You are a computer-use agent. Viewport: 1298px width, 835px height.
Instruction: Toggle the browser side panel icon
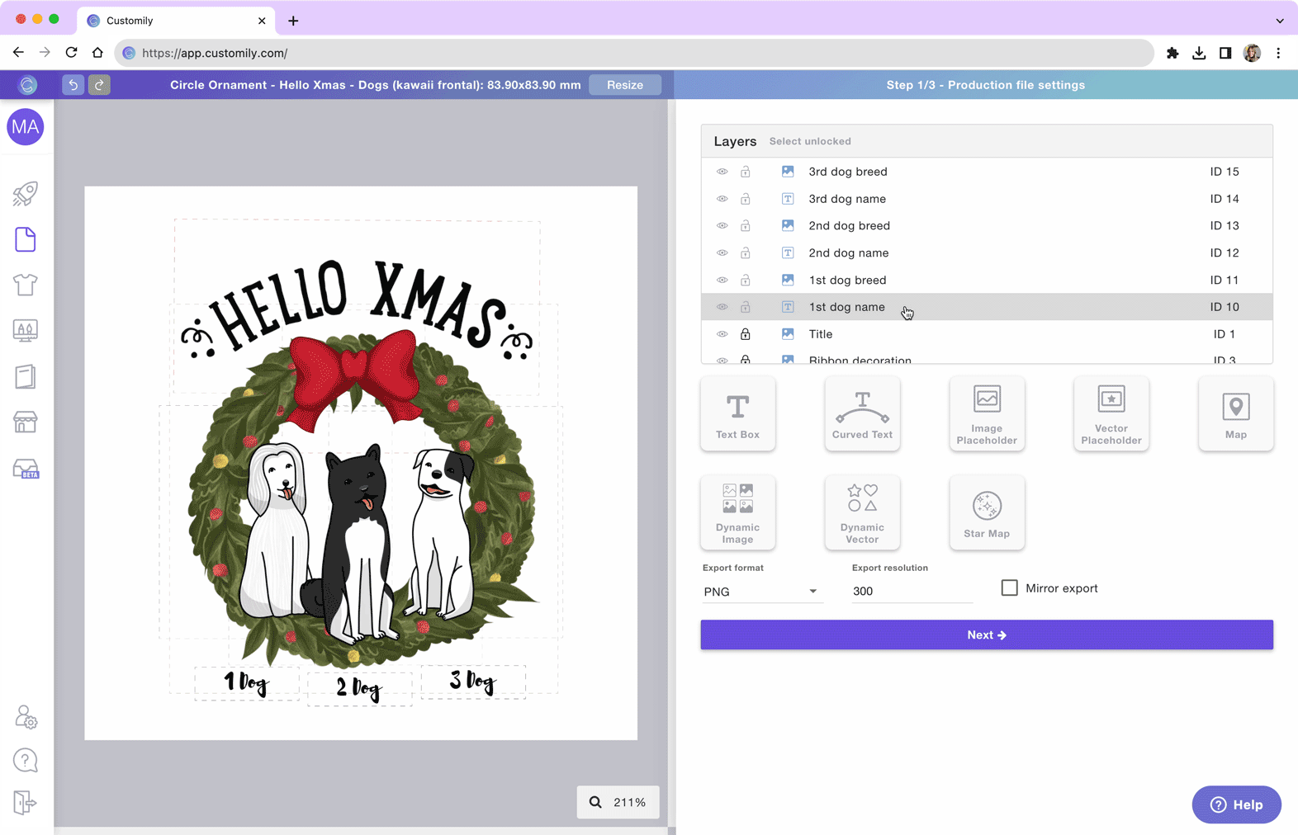tap(1225, 53)
